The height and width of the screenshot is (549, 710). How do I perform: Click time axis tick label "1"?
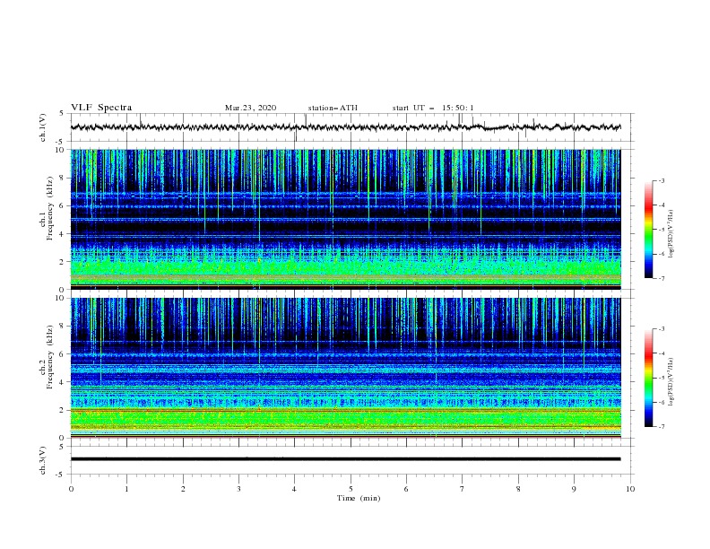pyautogui.click(x=126, y=489)
